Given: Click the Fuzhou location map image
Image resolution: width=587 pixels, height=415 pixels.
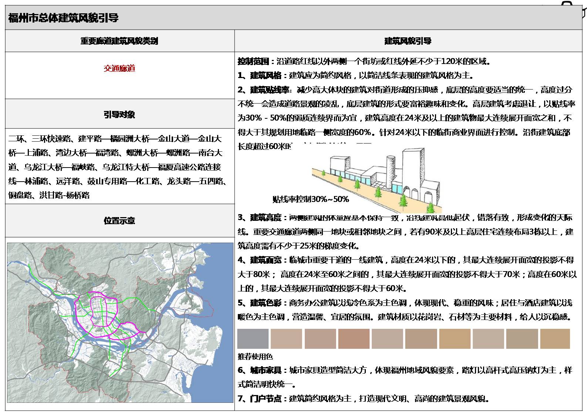Looking at the screenshot, I should pyautogui.click(x=120, y=323).
